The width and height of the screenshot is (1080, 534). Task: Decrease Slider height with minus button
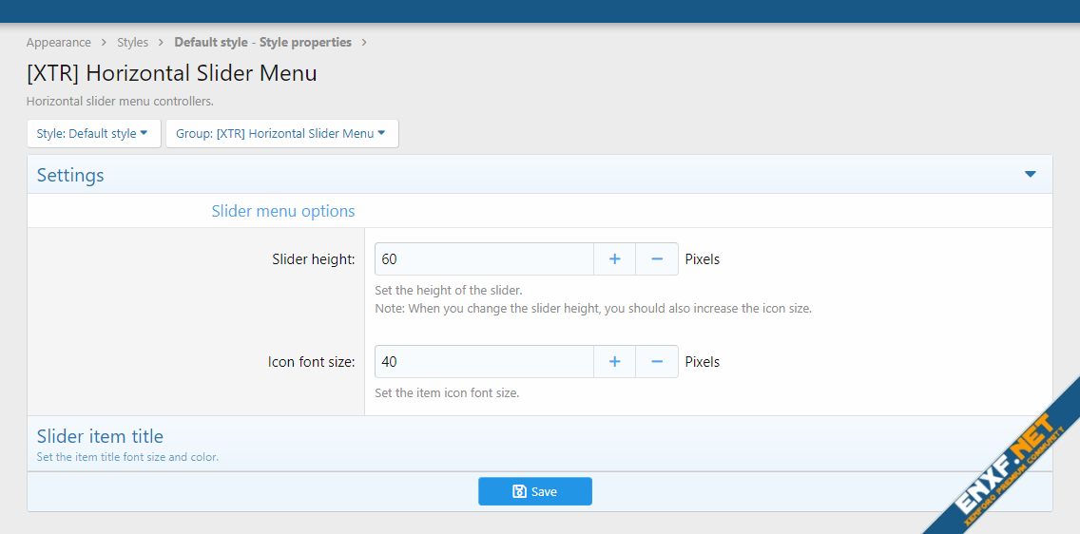click(657, 259)
